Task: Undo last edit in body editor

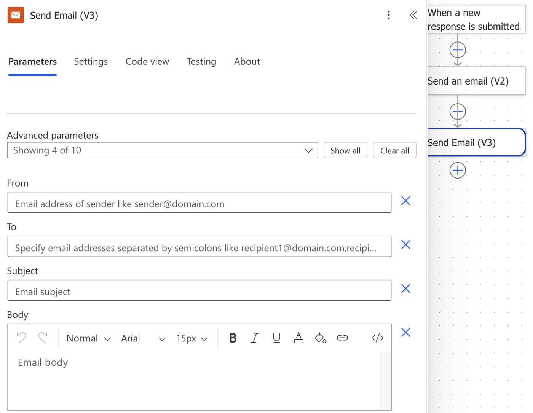Action: (22, 338)
